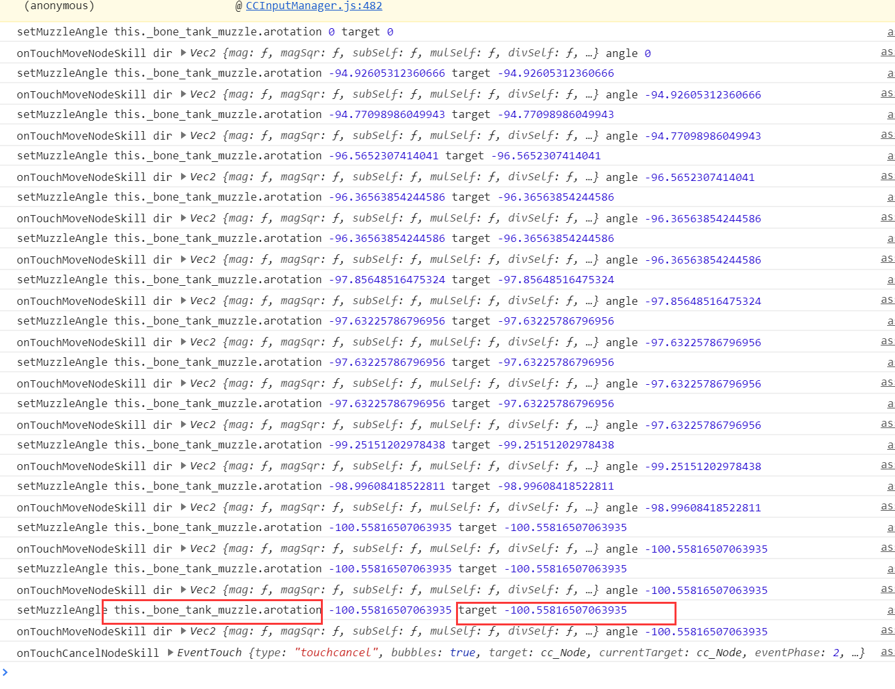Click setMuzzleAngle log with target -97.85648516475324
895x689 pixels.
[316, 279]
